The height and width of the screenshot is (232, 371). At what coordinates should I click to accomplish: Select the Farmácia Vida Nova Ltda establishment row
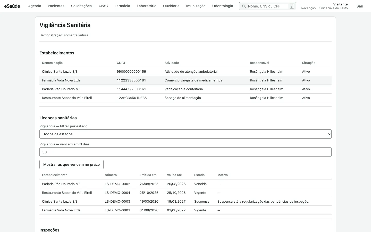185,80
